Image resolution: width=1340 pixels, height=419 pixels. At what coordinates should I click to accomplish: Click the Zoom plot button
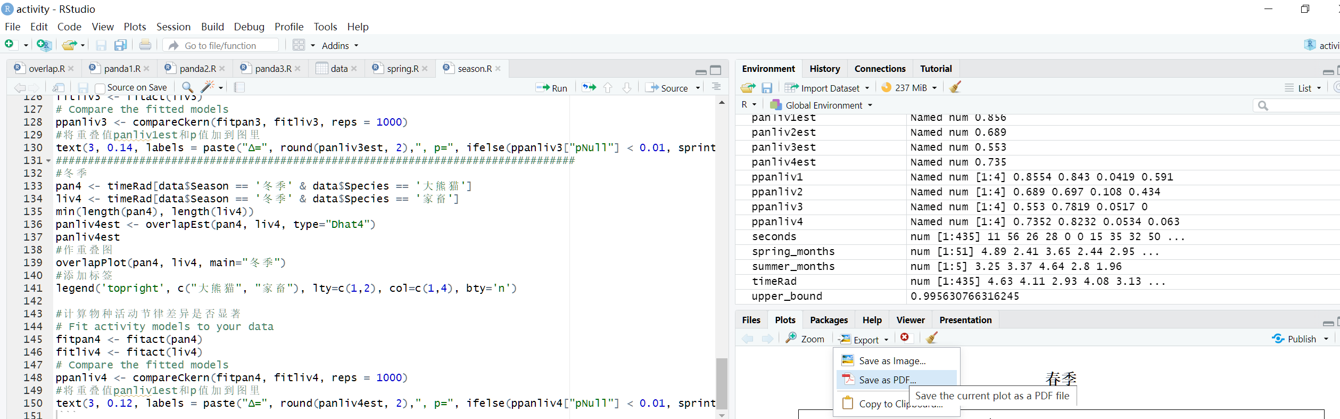(x=805, y=339)
